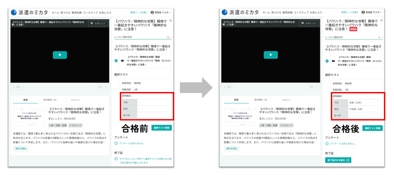394x175 pixels.
Task: Click レッスン進捗状況 progress bar in 合格後 screen
Action: point(354,39)
